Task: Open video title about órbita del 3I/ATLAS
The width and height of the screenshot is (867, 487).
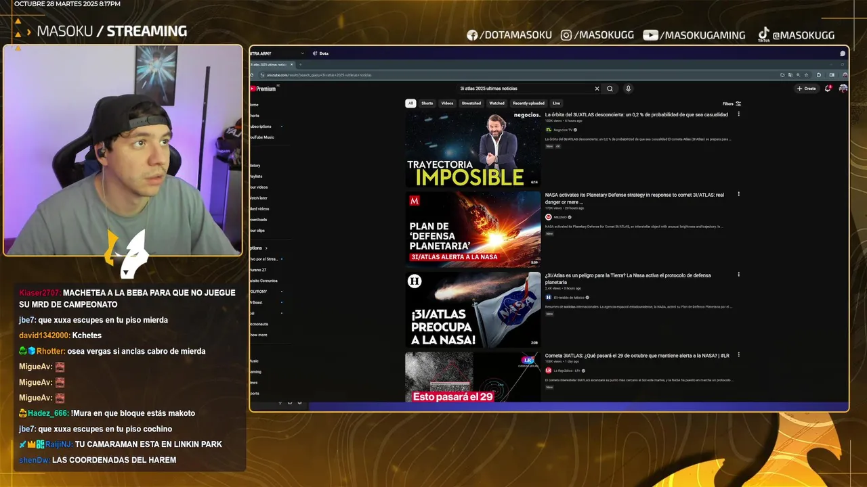Action: [x=636, y=115]
